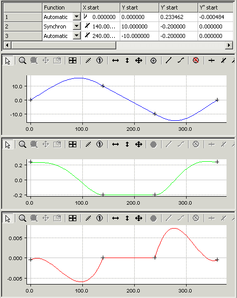Viewport: 237px width, 298px height.
Task: Click the red delete point icon in position graph
Action: tap(196, 60)
